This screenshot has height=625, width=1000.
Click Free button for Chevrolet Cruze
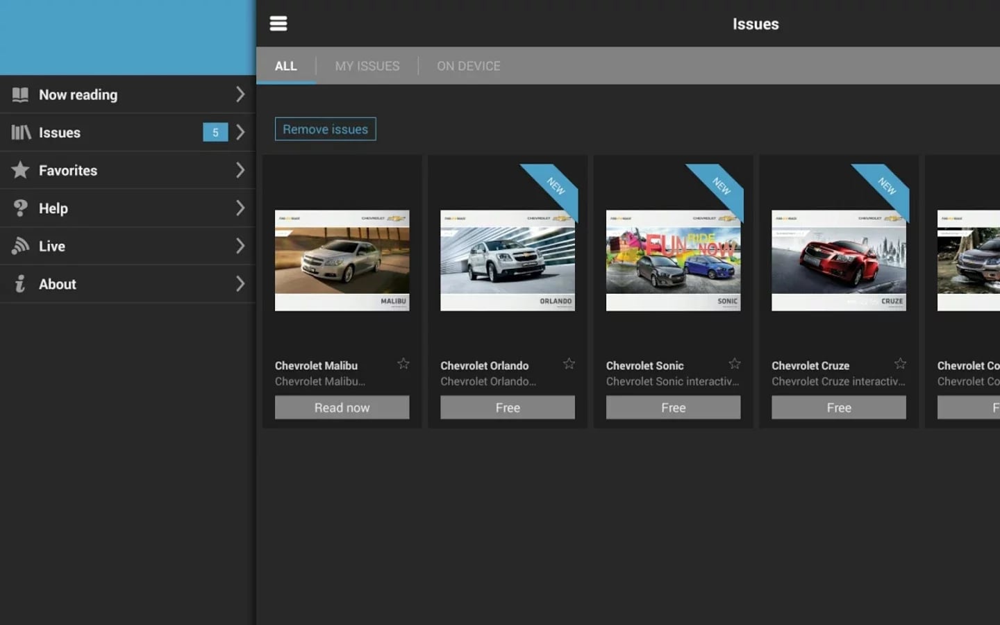point(839,408)
